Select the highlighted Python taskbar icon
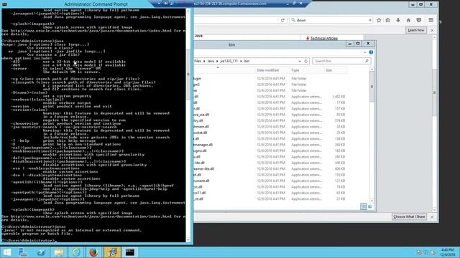Viewport: 460px width, 258px height. [x=112, y=252]
